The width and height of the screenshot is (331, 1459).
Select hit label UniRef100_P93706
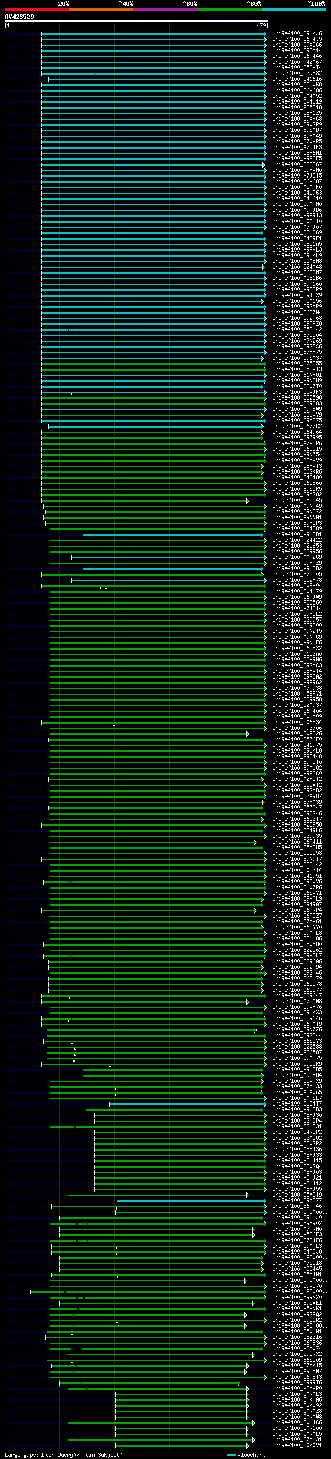point(297,728)
